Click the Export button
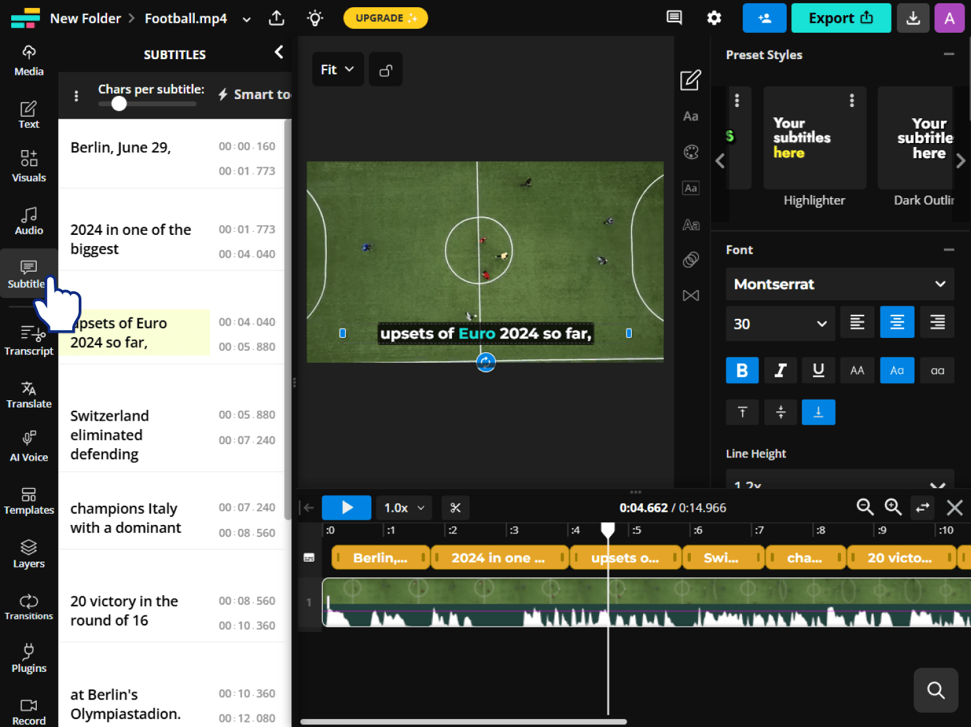The image size is (971, 727). click(841, 18)
